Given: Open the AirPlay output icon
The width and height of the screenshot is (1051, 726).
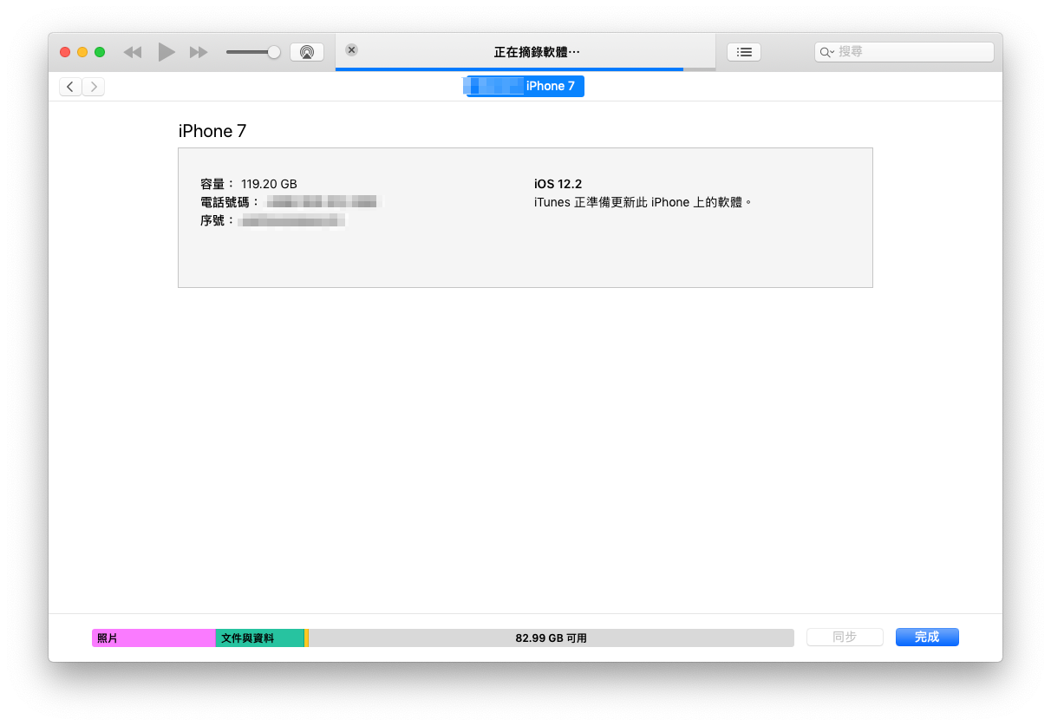Looking at the screenshot, I should click(307, 52).
